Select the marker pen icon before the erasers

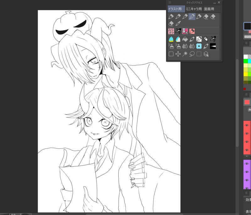pyautogui.click(x=199, y=17)
